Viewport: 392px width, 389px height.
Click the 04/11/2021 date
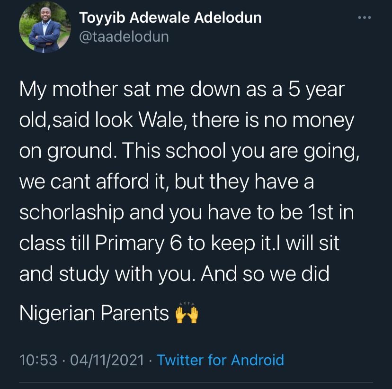tap(107, 360)
